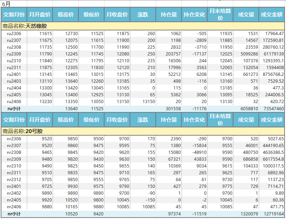Click the ru2309 contract cell
The width and height of the screenshot is (286, 219).
pyautogui.click(x=14, y=54)
